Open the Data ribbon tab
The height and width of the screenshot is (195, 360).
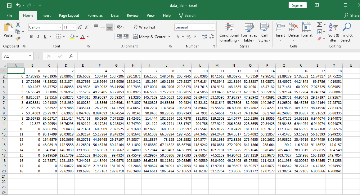click(115, 15)
